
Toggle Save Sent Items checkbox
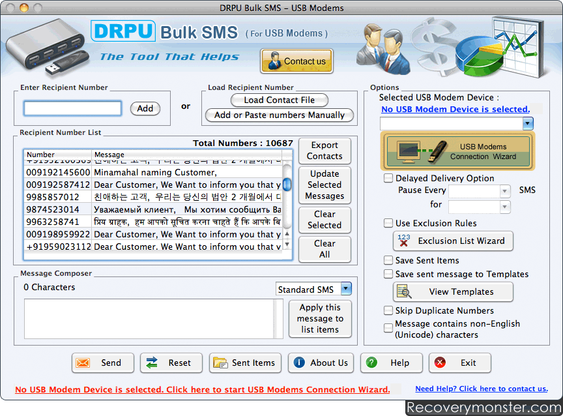point(388,260)
